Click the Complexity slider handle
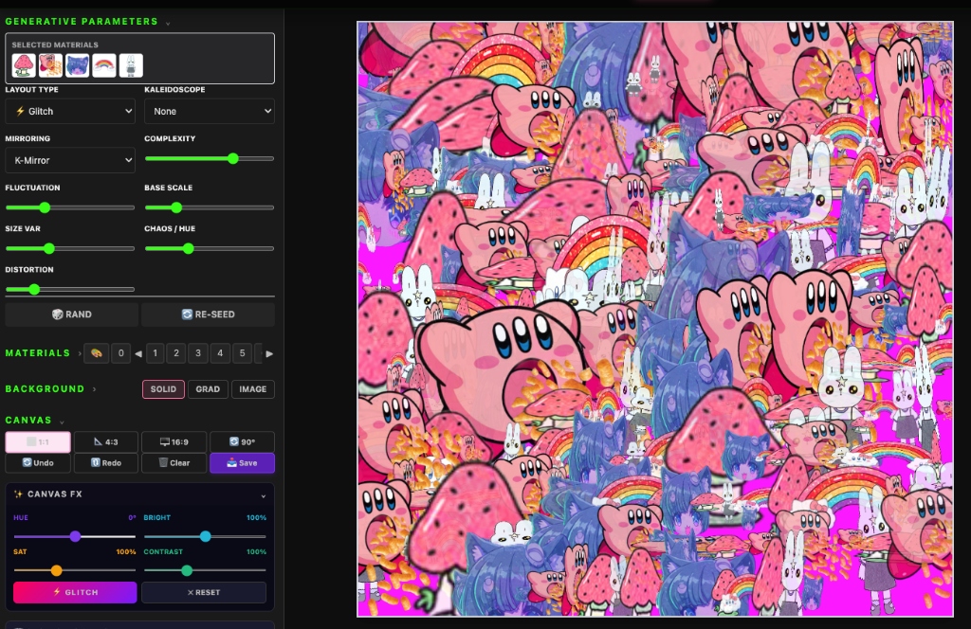971x629 pixels. click(233, 158)
